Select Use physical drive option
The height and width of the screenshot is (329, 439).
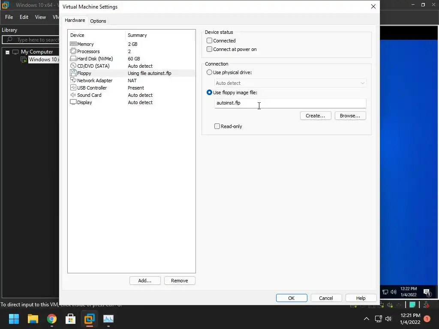(x=209, y=72)
